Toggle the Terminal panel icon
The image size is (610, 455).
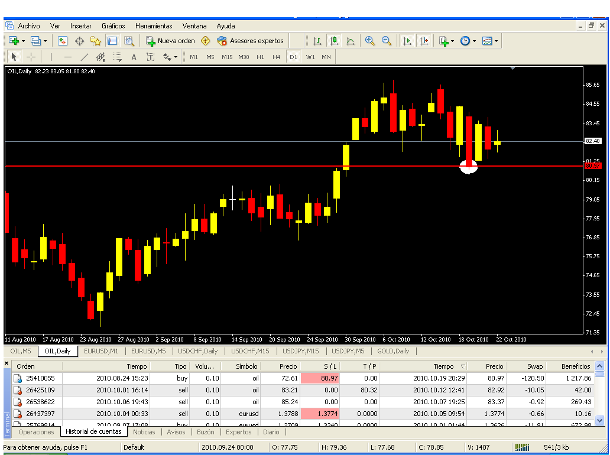pos(112,41)
